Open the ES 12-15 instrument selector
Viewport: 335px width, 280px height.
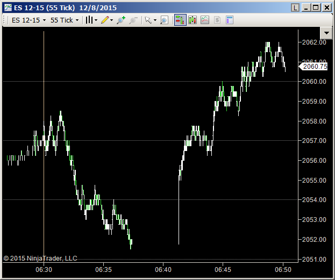28,20
